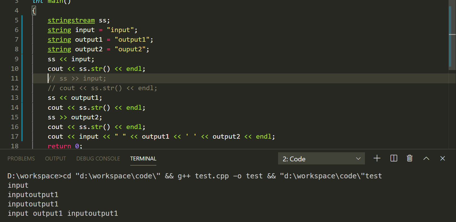The width and height of the screenshot is (456, 222).
Task: Switch to the PROBLEMS tab
Action: [21, 158]
